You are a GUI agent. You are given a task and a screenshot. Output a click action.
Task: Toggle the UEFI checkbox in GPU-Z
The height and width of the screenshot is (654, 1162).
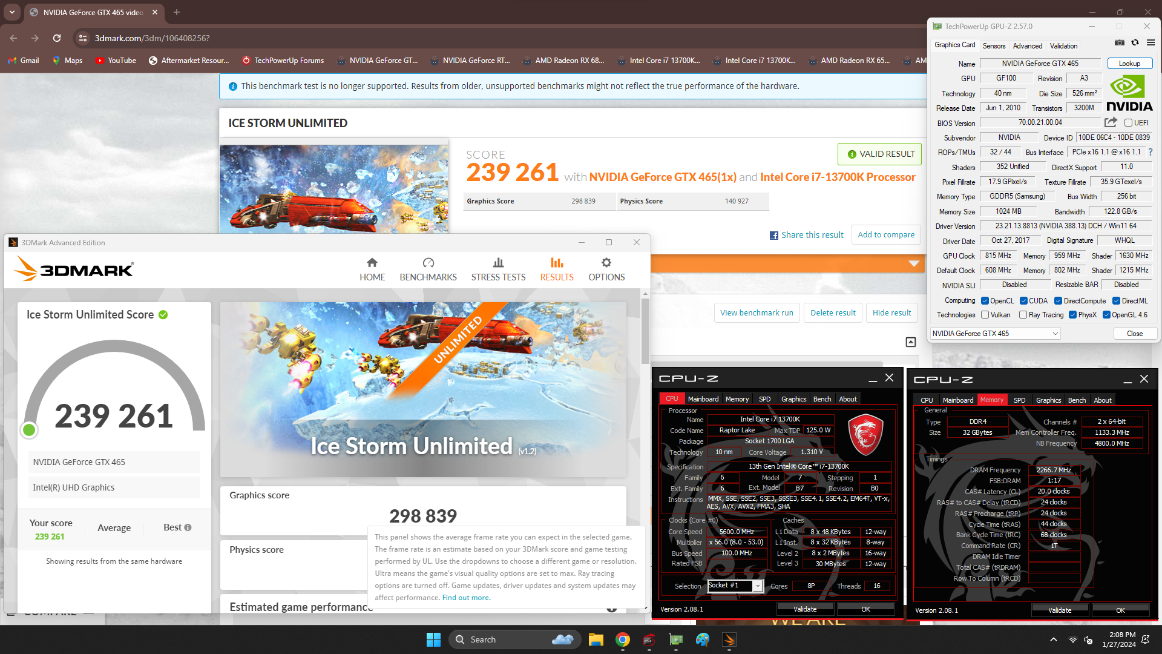click(1128, 122)
